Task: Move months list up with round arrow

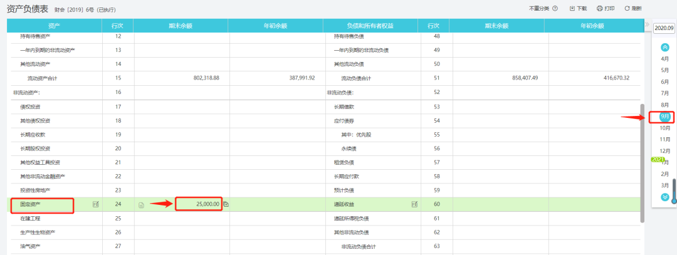Action: point(665,48)
